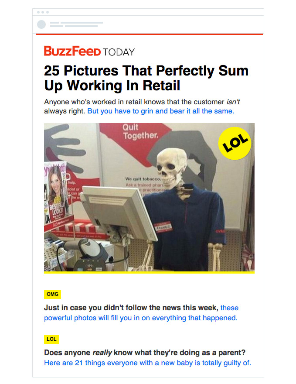Click 'Does anyone really know' parent headline

(x=145, y=353)
